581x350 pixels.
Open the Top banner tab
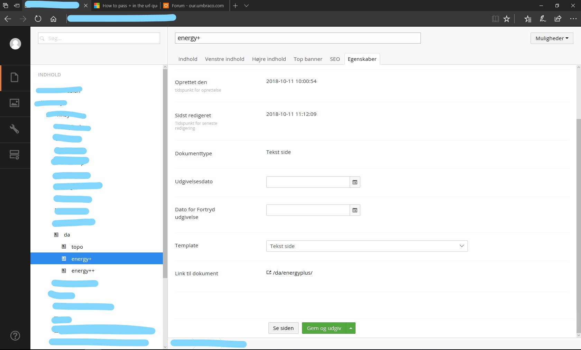pos(308,59)
